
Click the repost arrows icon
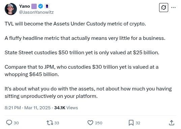[x=50, y=123]
